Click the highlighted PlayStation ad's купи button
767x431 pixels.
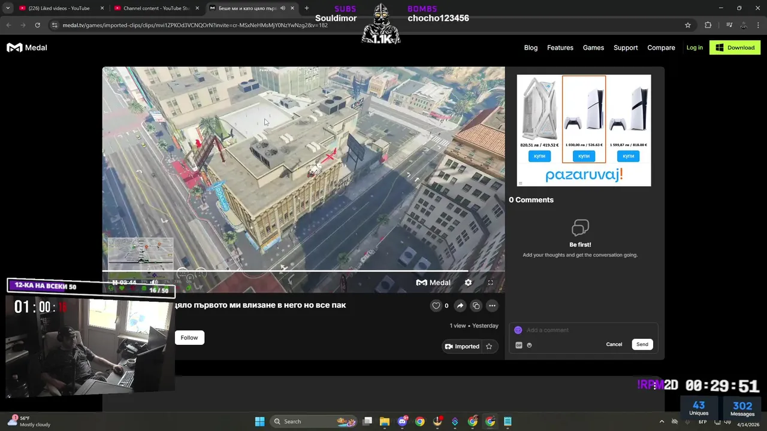tap(584, 156)
